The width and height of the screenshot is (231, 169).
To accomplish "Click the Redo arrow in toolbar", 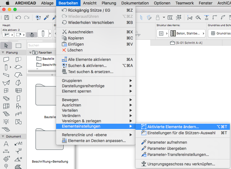I will click(27, 18).
